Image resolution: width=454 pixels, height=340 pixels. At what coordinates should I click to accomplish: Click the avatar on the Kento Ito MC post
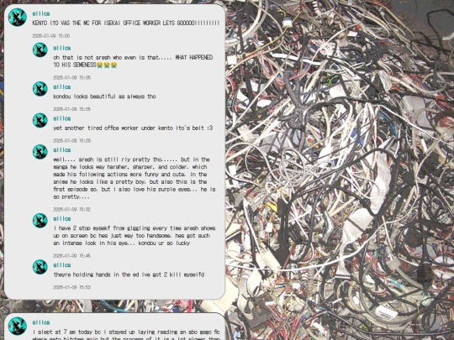18,18
